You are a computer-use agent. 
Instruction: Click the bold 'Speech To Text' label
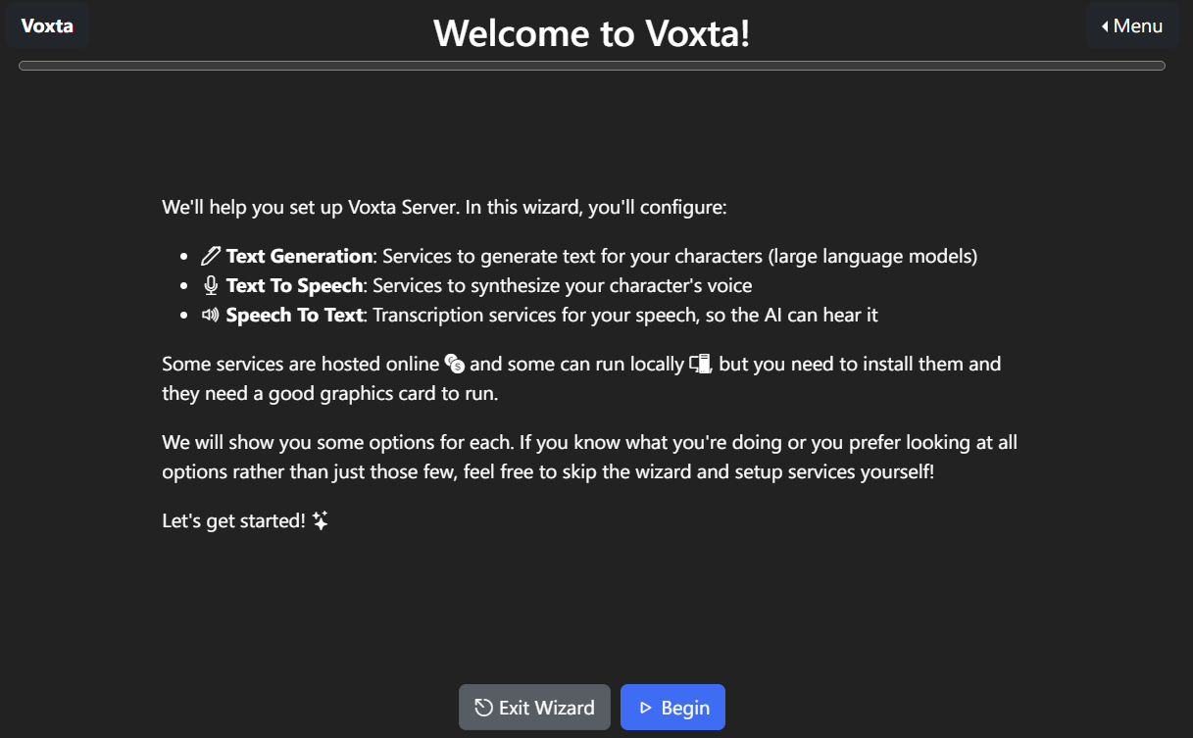pyautogui.click(x=294, y=316)
